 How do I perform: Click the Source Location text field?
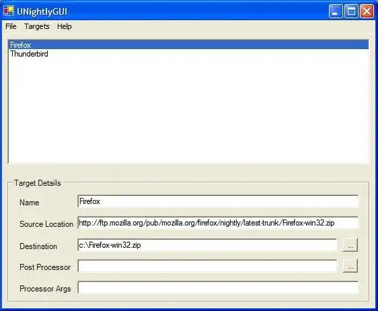pos(218,223)
